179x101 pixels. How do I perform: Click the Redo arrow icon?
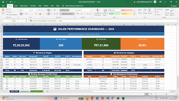11,2
